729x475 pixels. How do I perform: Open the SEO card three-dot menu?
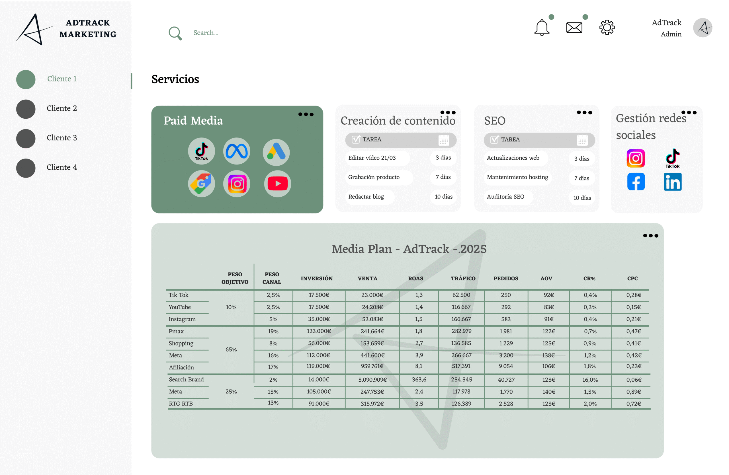584,113
